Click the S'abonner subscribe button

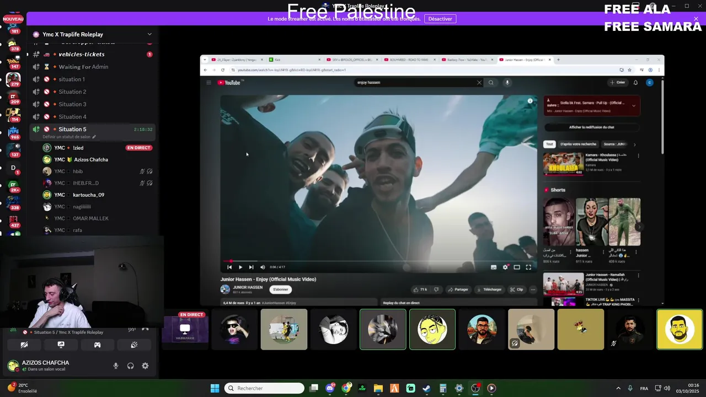[281, 289]
